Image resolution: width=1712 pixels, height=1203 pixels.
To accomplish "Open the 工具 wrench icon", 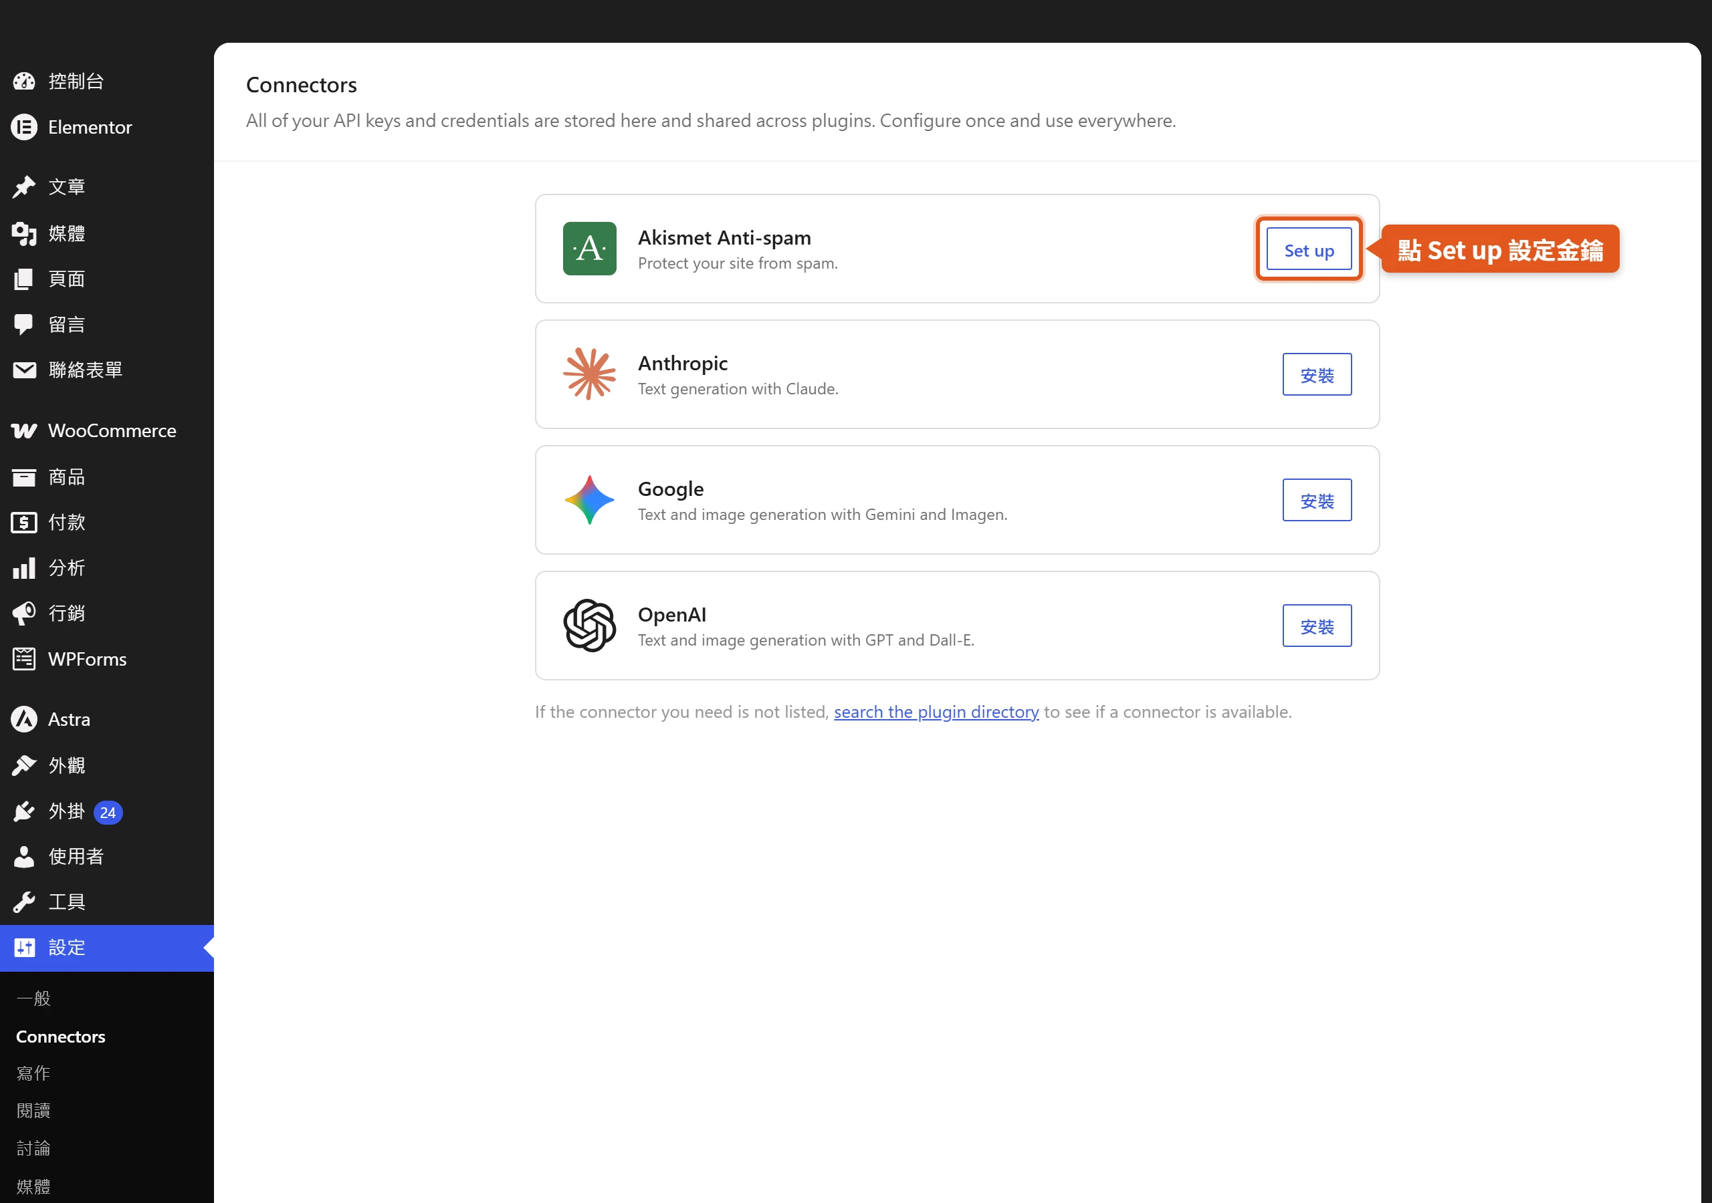I will 24,902.
